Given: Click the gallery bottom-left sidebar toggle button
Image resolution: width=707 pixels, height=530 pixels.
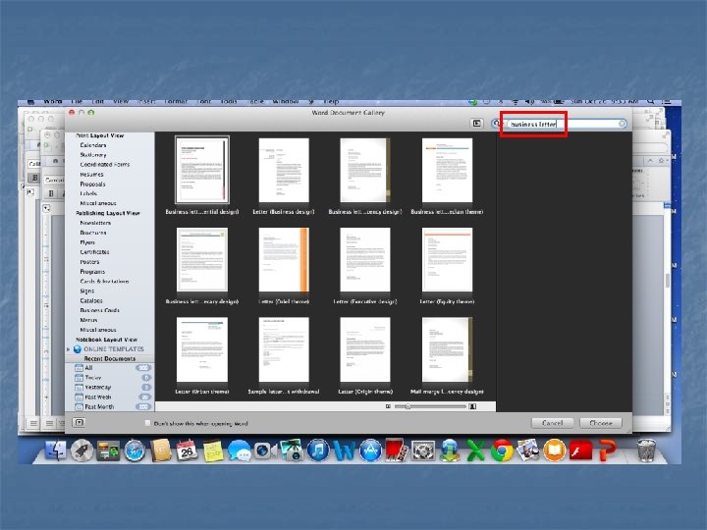Looking at the screenshot, I should tap(79, 422).
